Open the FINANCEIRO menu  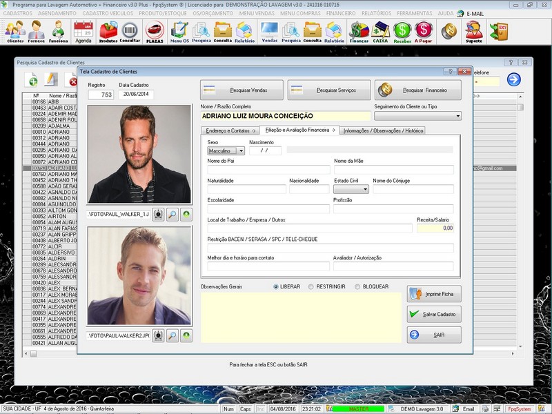coord(341,13)
